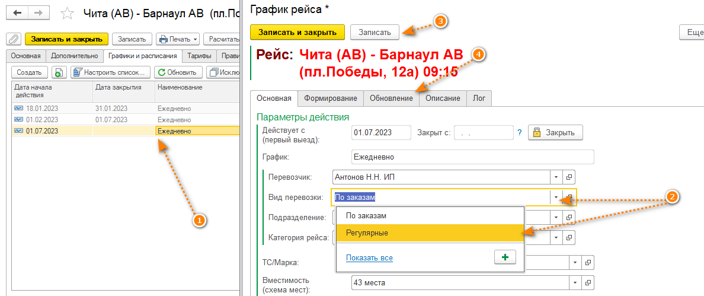This screenshot has width=704, height=296.
Task: Open the Печать dropdown menu
Action: 178,39
